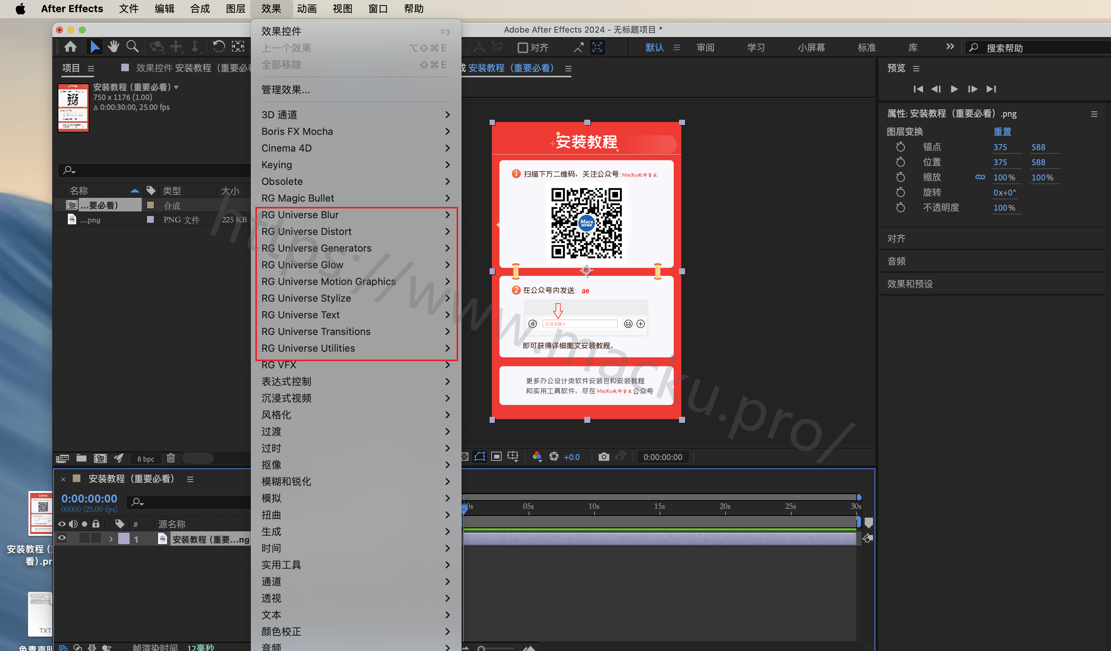Click 重置 link in layer transform
The image size is (1111, 651).
point(1002,131)
